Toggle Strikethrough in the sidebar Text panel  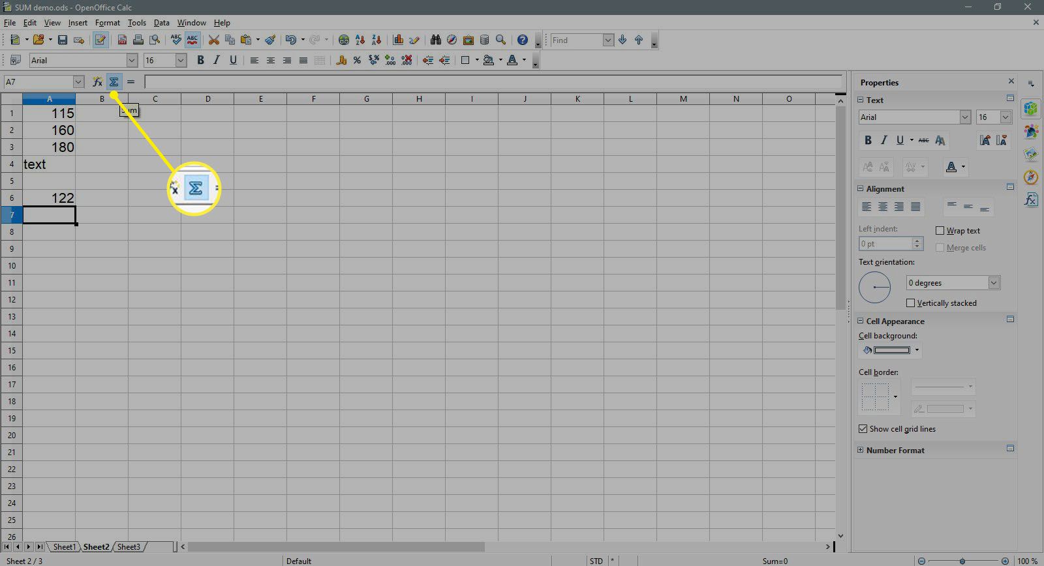coord(923,140)
